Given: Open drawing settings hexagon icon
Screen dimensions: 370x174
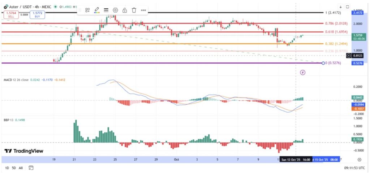Looking at the screenshot, I should pyautogui.click(x=115, y=10).
